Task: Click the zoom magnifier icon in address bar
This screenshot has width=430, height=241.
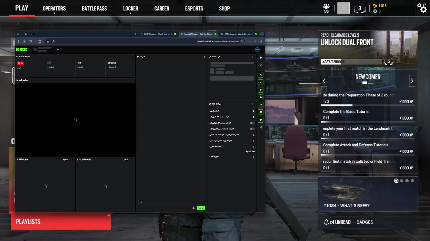Action: [x=53, y=41]
